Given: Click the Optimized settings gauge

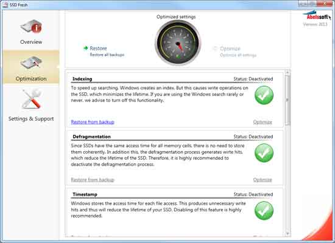Looking at the screenshot, I should (x=178, y=43).
